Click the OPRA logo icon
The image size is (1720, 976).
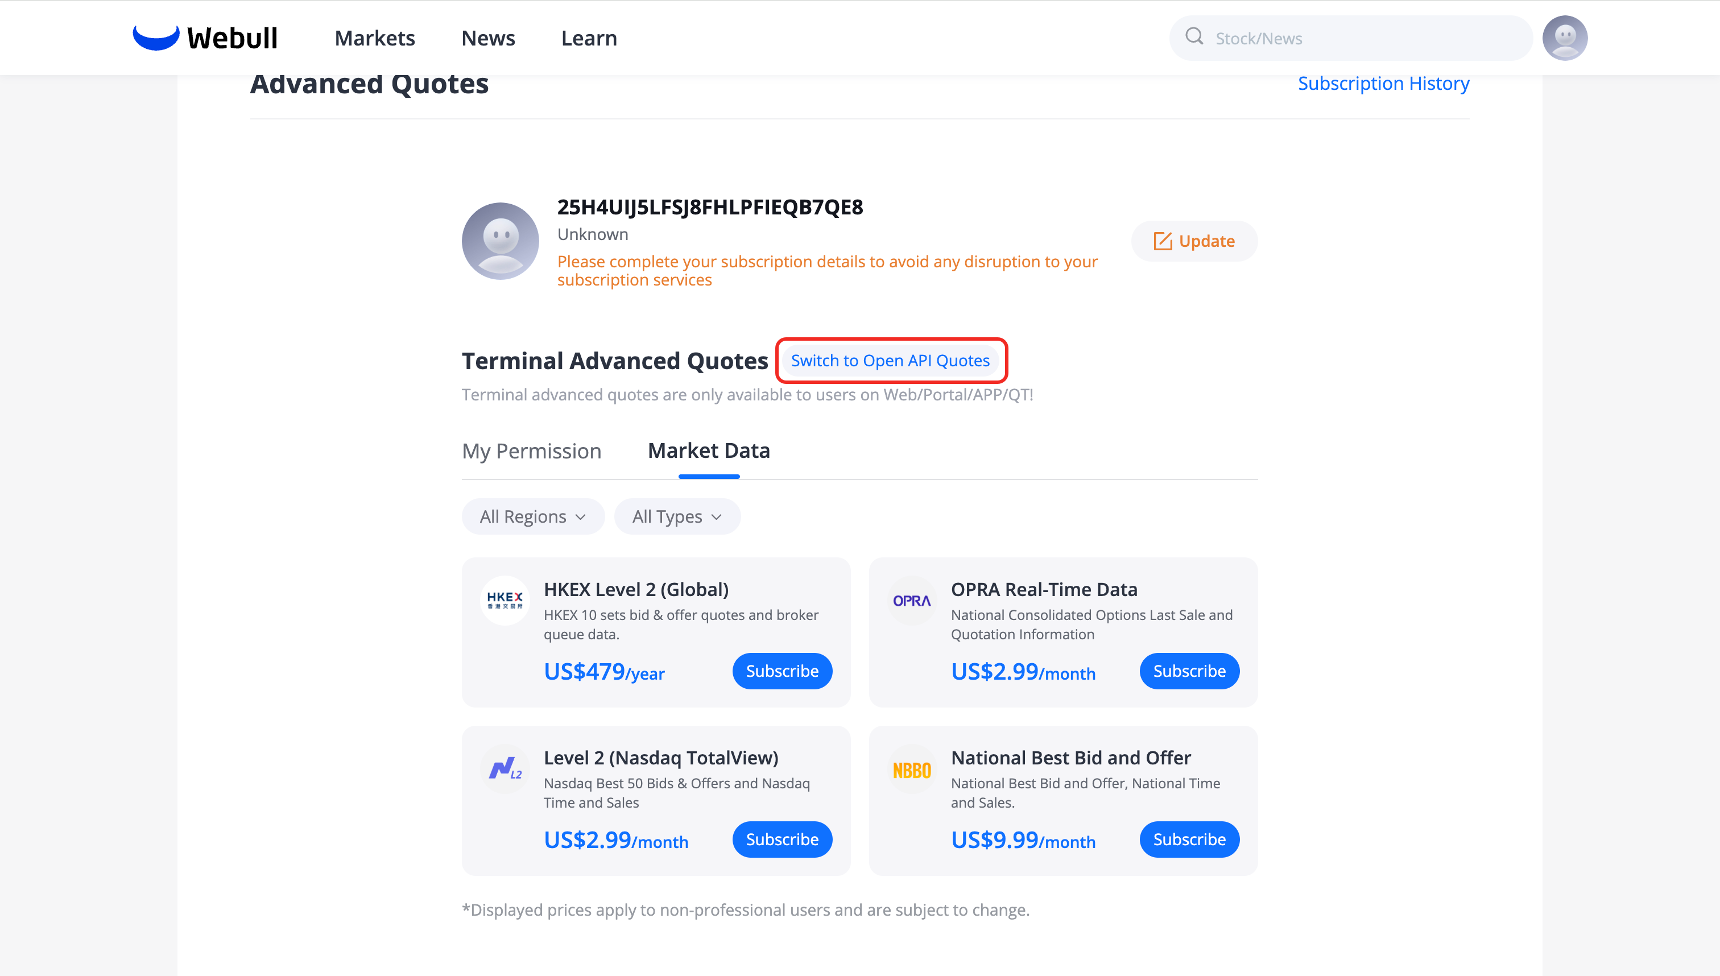click(x=912, y=600)
